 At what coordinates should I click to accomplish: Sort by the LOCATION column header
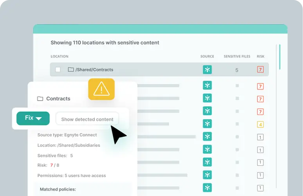click(x=60, y=56)
